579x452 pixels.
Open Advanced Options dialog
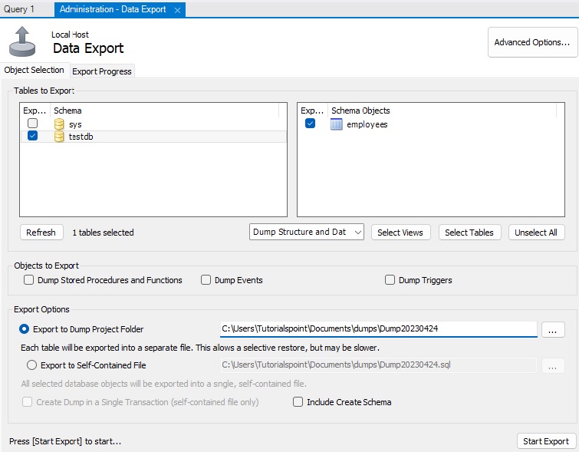tap(531, 42)
